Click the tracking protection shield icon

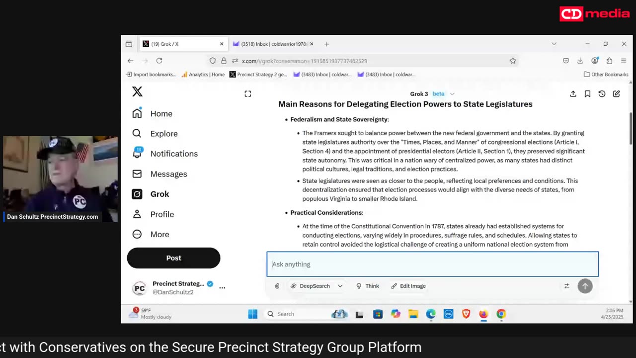[213, 61]
